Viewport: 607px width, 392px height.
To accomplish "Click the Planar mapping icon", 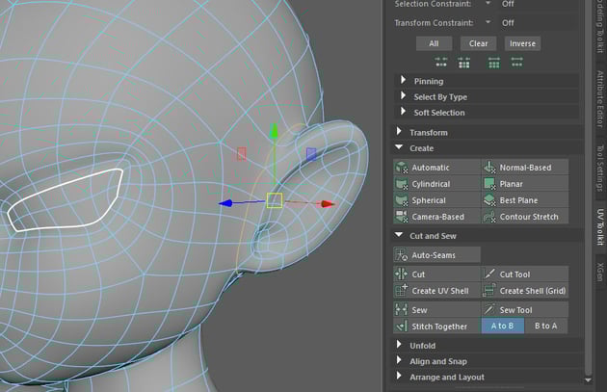I will (490, 184).
